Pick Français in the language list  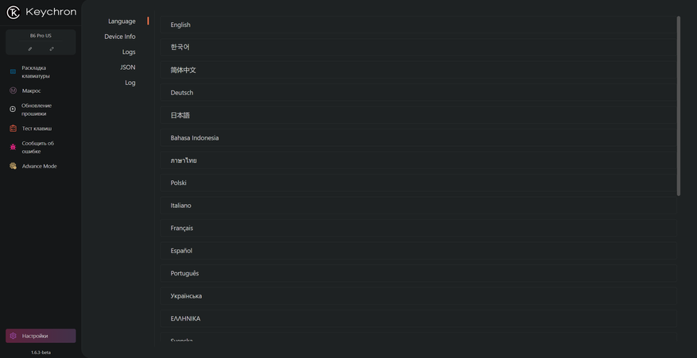pyautogui.click(x=182, y=228)
